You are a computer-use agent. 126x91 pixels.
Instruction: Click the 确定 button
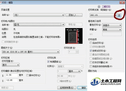tap(82, 88)
